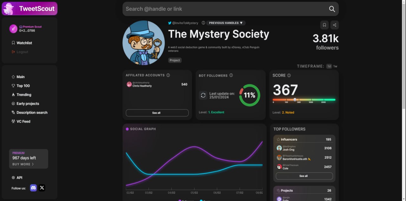Open the Buy More chevron
Screen dimensions: 406x201
tap(33, 164)
